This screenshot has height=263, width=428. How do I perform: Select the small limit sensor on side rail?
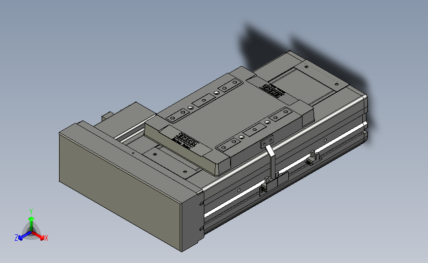tap(314, 158)
